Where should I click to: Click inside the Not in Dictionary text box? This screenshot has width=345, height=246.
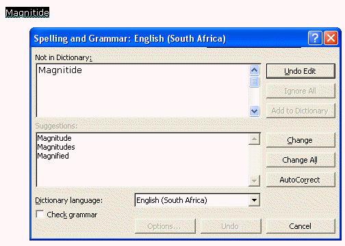(x=142, y=91)
